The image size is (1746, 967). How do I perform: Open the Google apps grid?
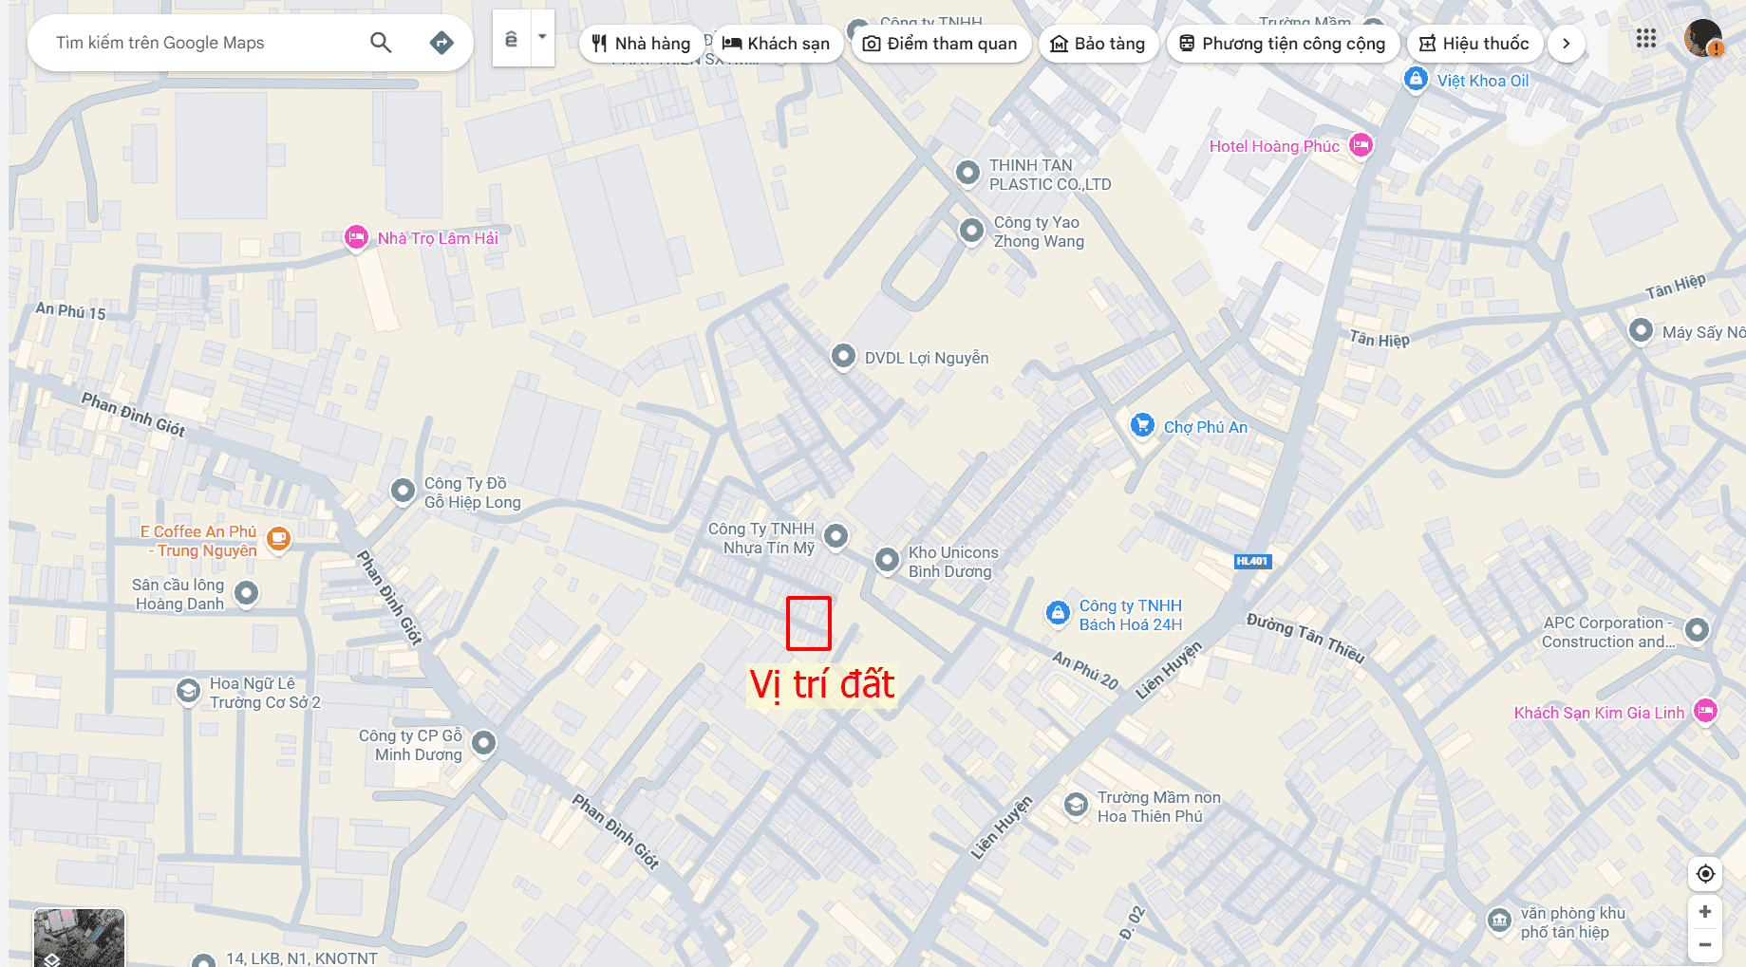[x=1646, y=39]
